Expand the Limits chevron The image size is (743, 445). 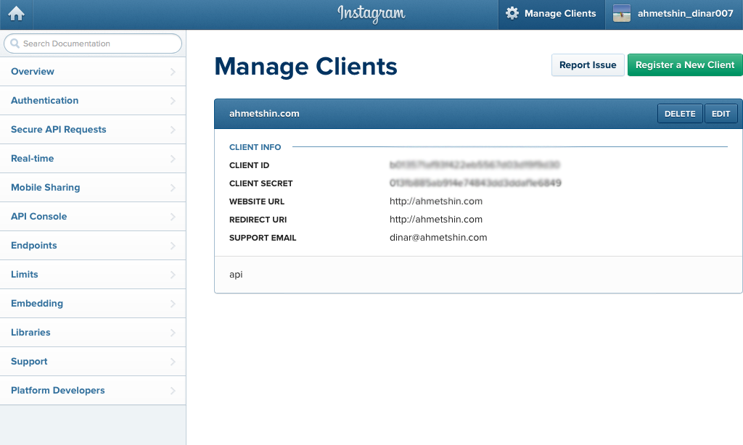coord(173,275)
